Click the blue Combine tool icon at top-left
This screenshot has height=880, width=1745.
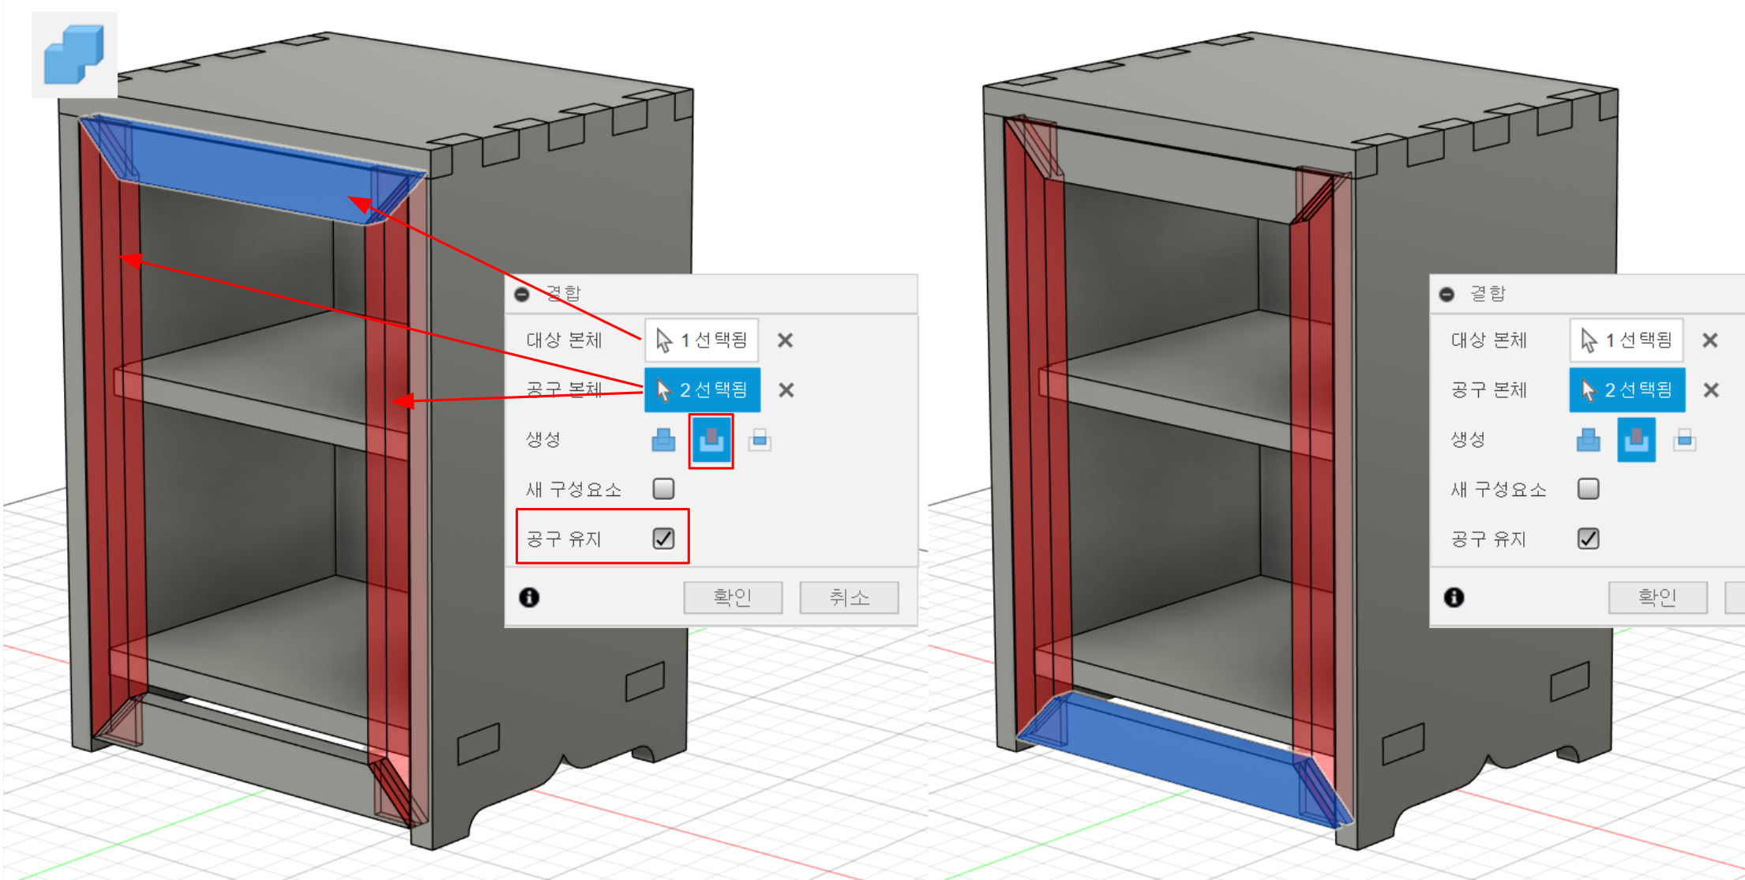(x=74, y=55)
